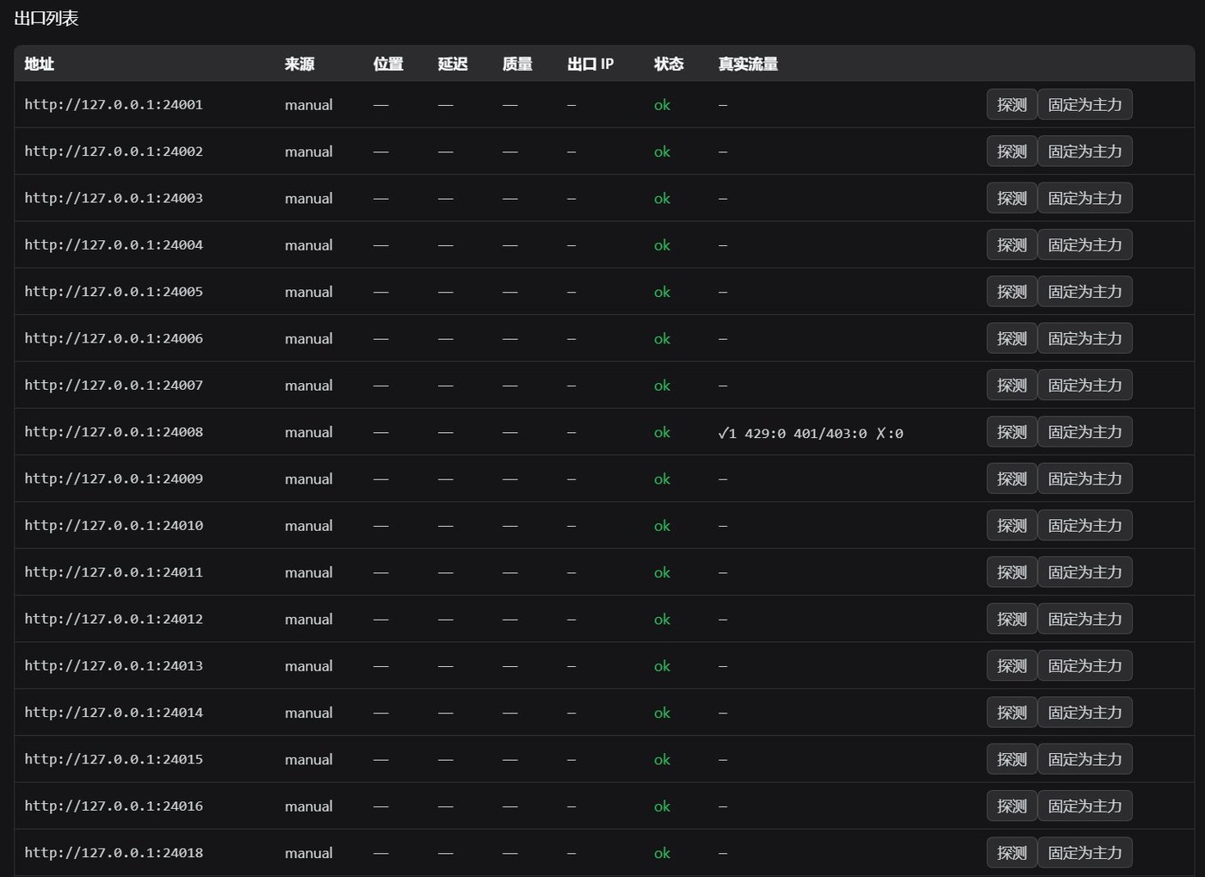1205x877 pixels.
Task: Select address http://127.0.0.1:24001
Action: pyautogui.click(x=114, y=105)
